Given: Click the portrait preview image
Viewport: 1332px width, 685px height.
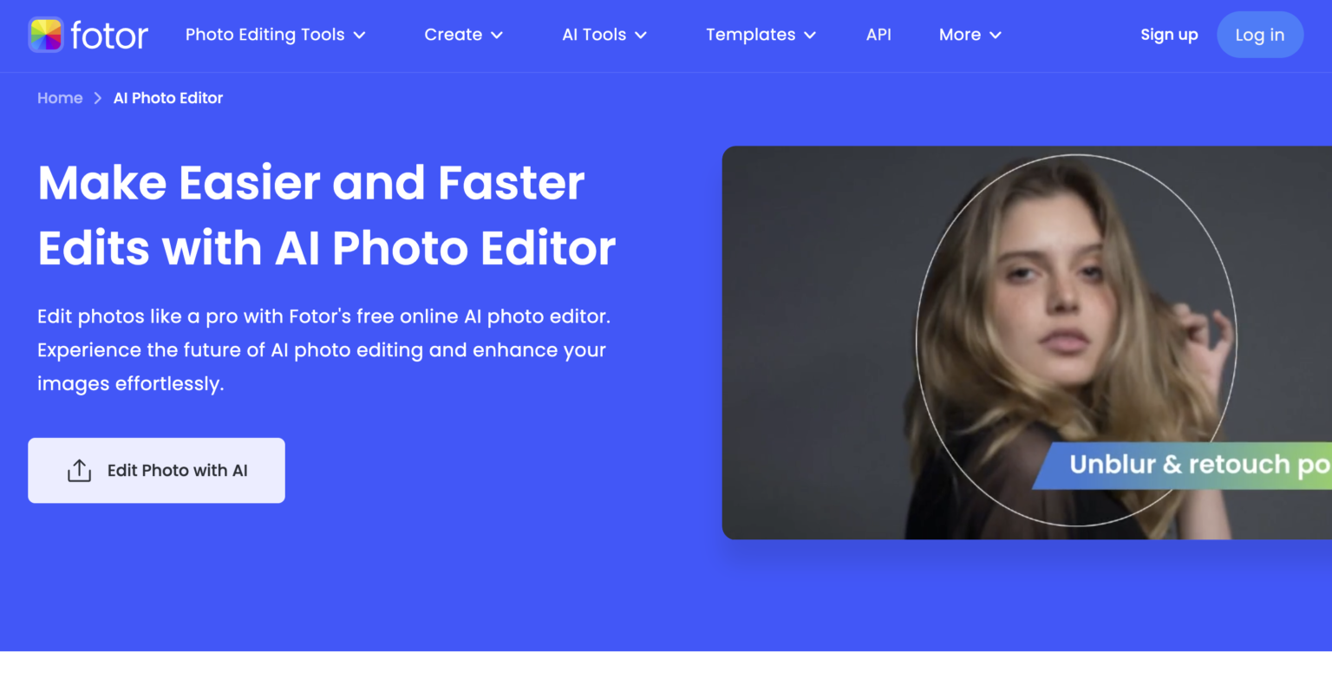Looking at the screenshot, I should pyautogui.click(x=1027, y=342).
